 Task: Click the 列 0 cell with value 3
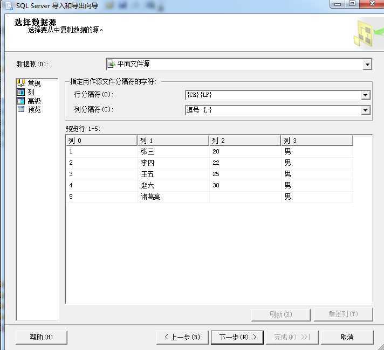(x=101, y=174)
